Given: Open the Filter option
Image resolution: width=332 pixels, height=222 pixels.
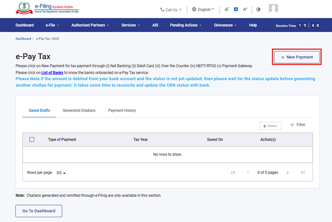Looking at the screenshot, I should point(298,125).
